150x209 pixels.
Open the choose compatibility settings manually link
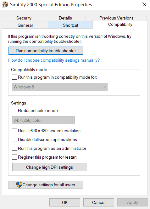pos(54,60)
